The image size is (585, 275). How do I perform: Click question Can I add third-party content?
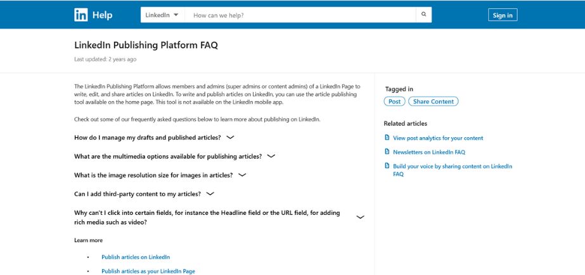click(x=138, y=194)
